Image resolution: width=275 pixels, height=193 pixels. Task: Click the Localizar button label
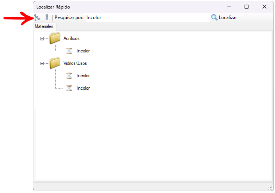pyautogui.click(x=228, y=17)
